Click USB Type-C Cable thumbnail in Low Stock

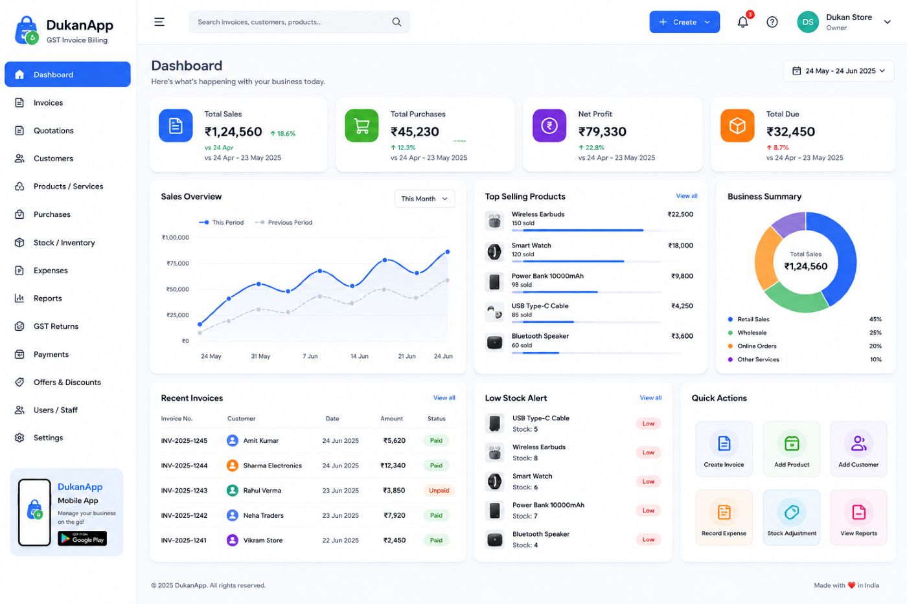[x=494, y=423]
